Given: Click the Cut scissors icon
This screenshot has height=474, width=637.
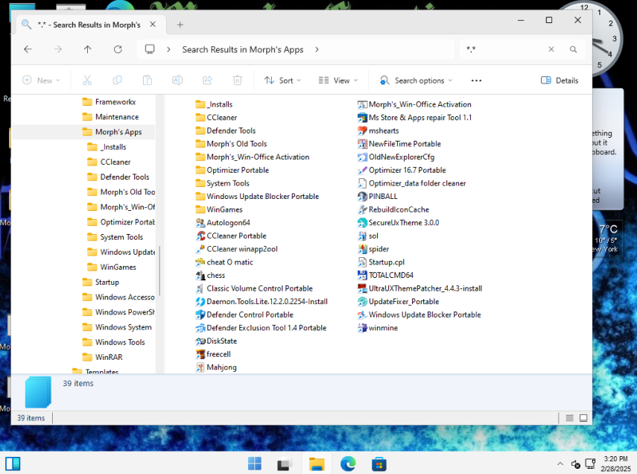Looking at the screenshot, I should 87,80.
